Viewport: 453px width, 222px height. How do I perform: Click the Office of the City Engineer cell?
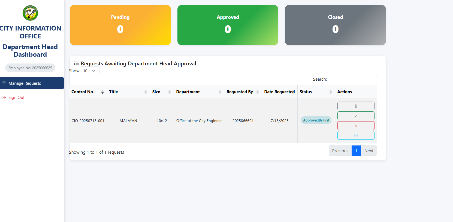pos(199,121)
